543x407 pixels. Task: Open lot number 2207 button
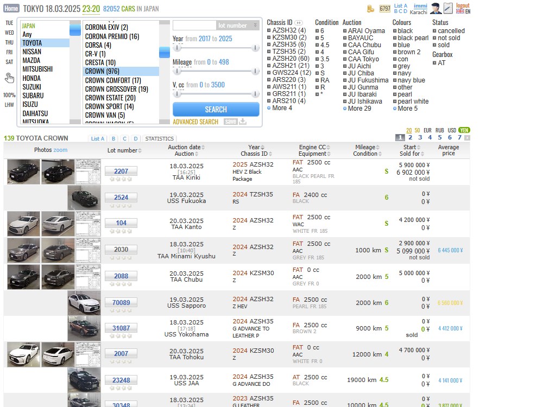(121, 171)
